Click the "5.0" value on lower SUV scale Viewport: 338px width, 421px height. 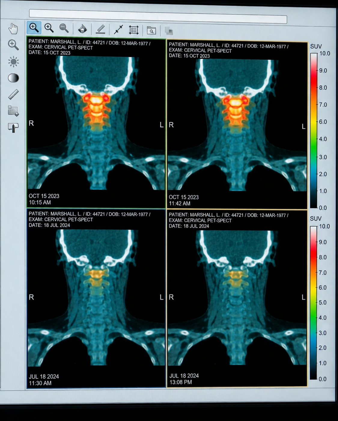322,303
